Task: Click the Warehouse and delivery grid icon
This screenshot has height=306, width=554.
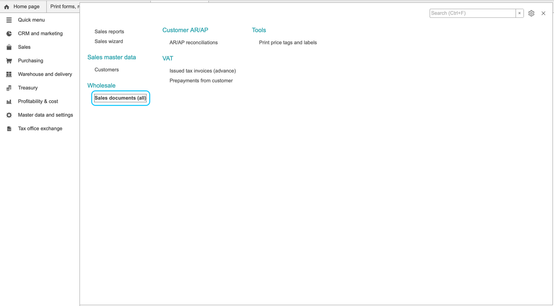Action: click(x=9, y=74)
